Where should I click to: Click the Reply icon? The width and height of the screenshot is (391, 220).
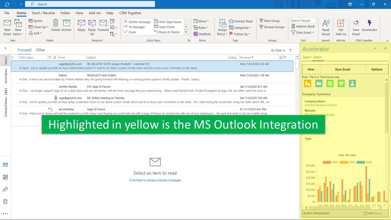[81, 23]
